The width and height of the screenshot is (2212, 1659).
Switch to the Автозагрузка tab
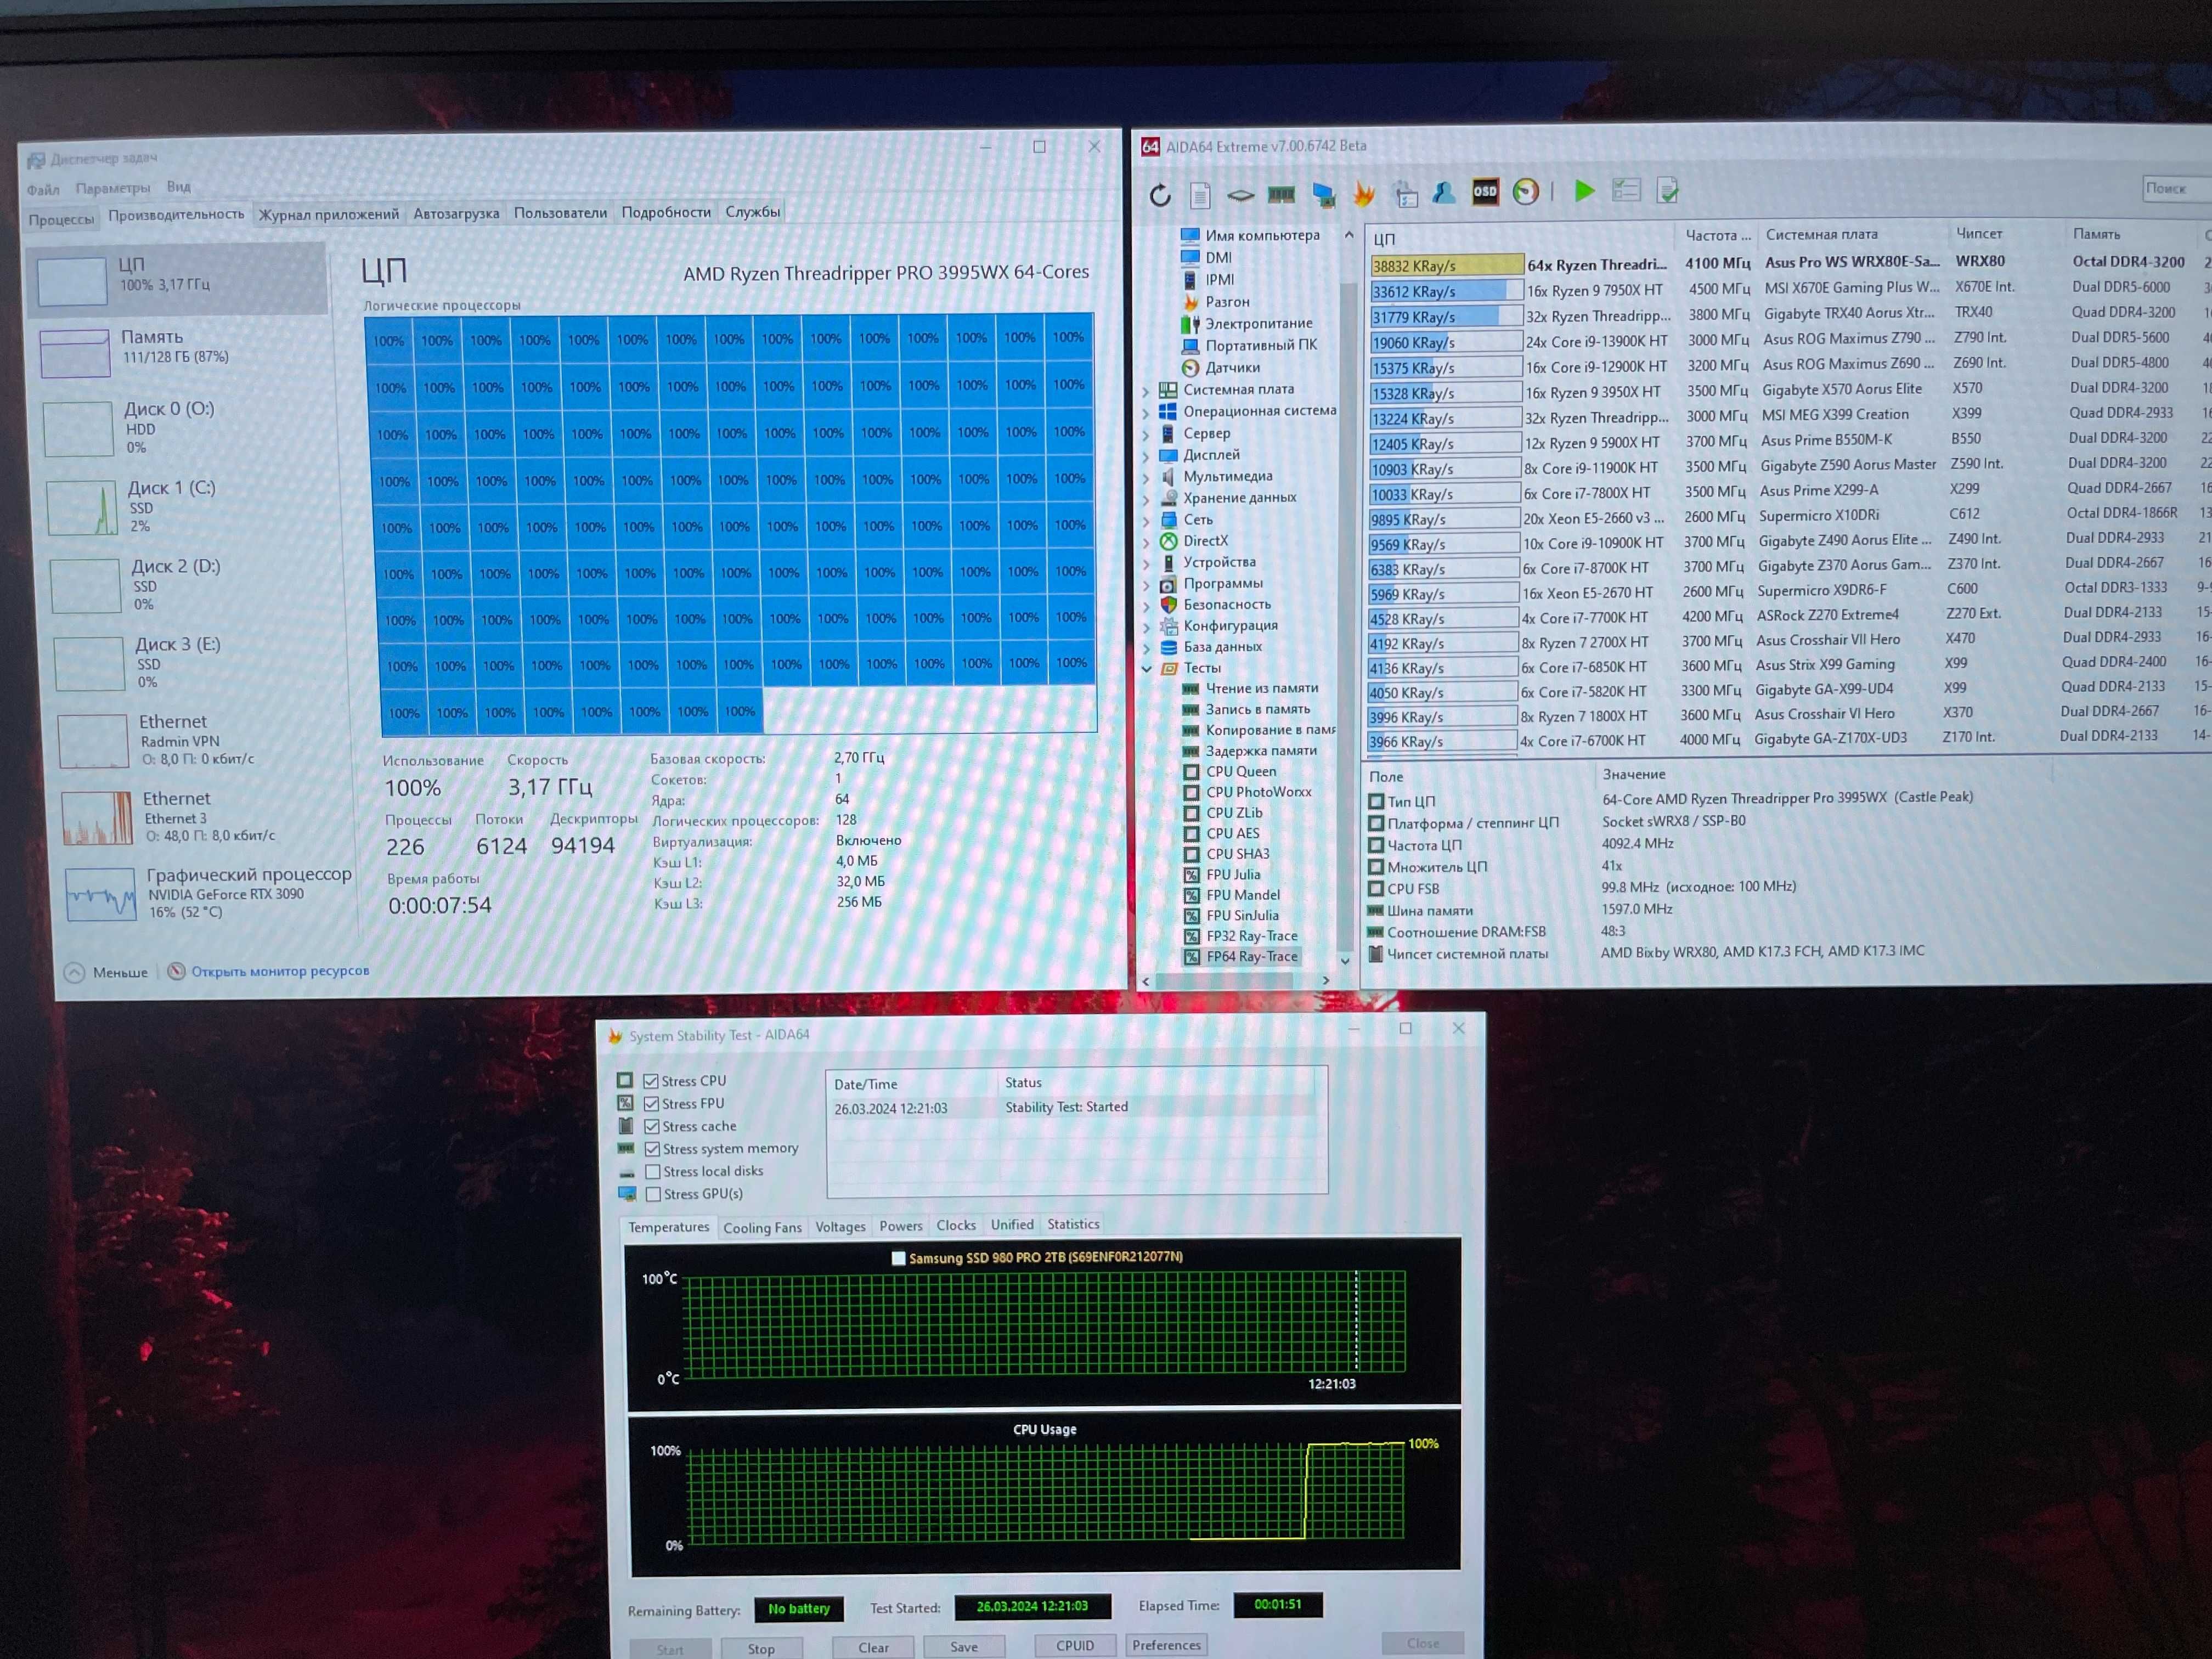(456, 213)
